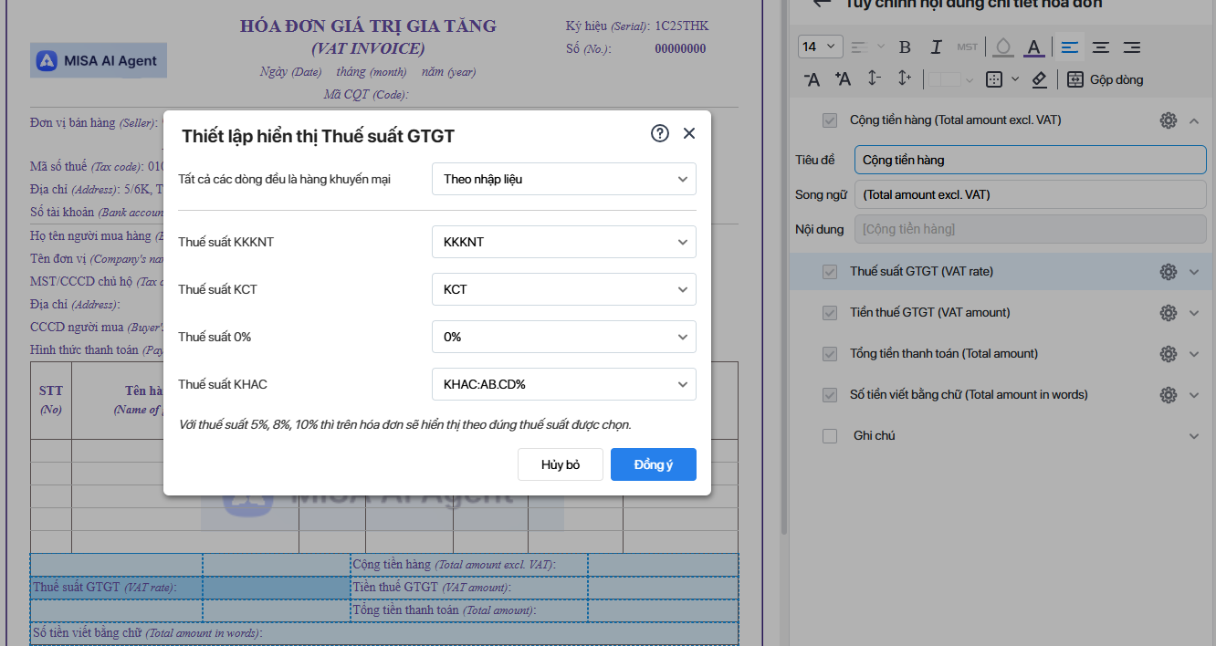Click the Cộng tiền hàng checkbox
The image size is (1216, 646).
click(x=830, y=120)
